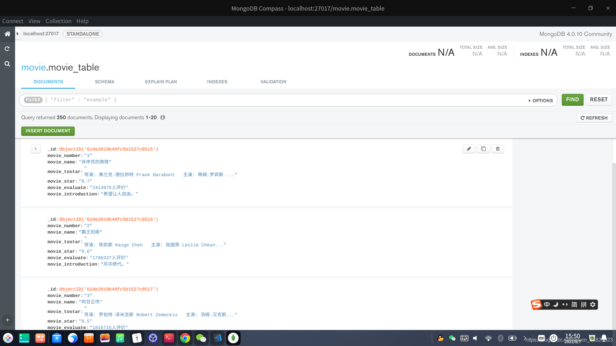616x346 pixels.
Task: Click the sidebar refresh icon
Action: tap(7, 49)
